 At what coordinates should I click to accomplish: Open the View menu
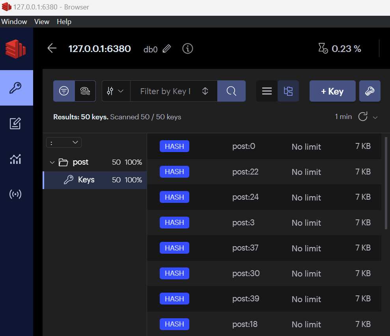(41, 22)
